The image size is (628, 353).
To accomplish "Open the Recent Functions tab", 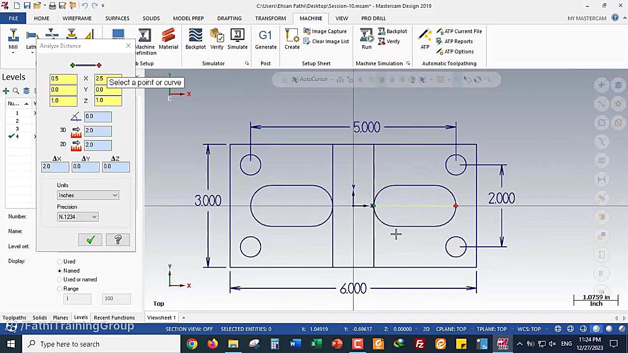I will 114,318.
